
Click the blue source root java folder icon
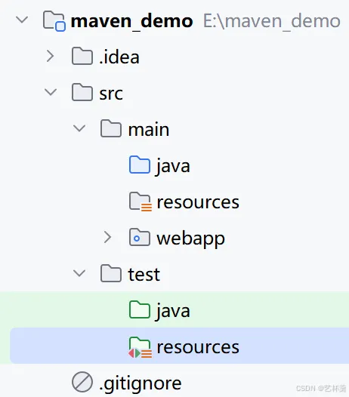(140, 165)
